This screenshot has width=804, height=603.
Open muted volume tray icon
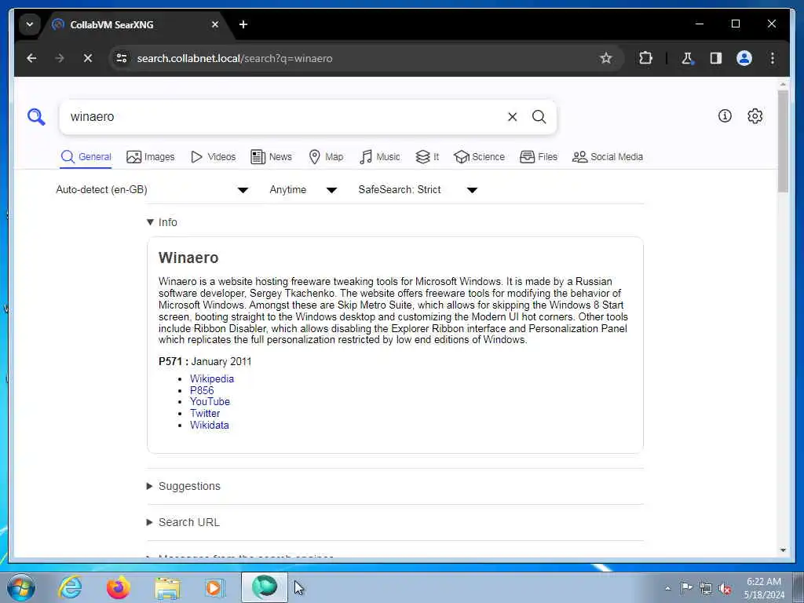pyautogui.click(x=725, y=588)
